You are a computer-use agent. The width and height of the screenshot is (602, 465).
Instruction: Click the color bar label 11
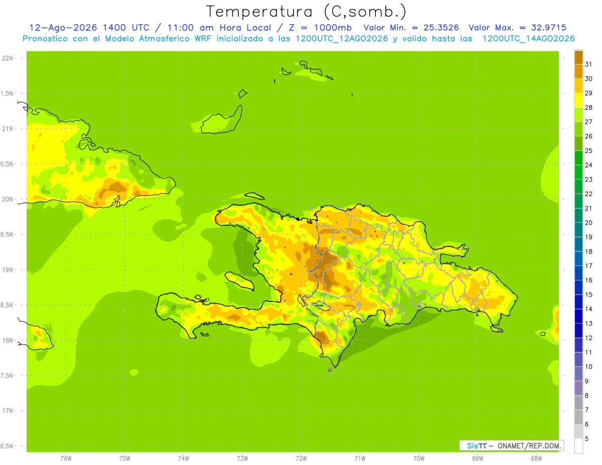588,352
